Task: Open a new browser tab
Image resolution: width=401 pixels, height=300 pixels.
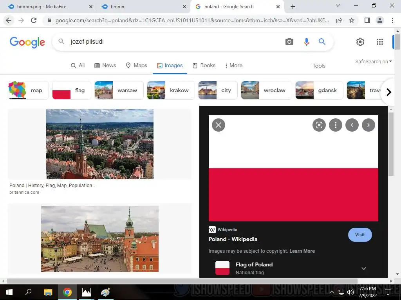Action: (293, 7)
